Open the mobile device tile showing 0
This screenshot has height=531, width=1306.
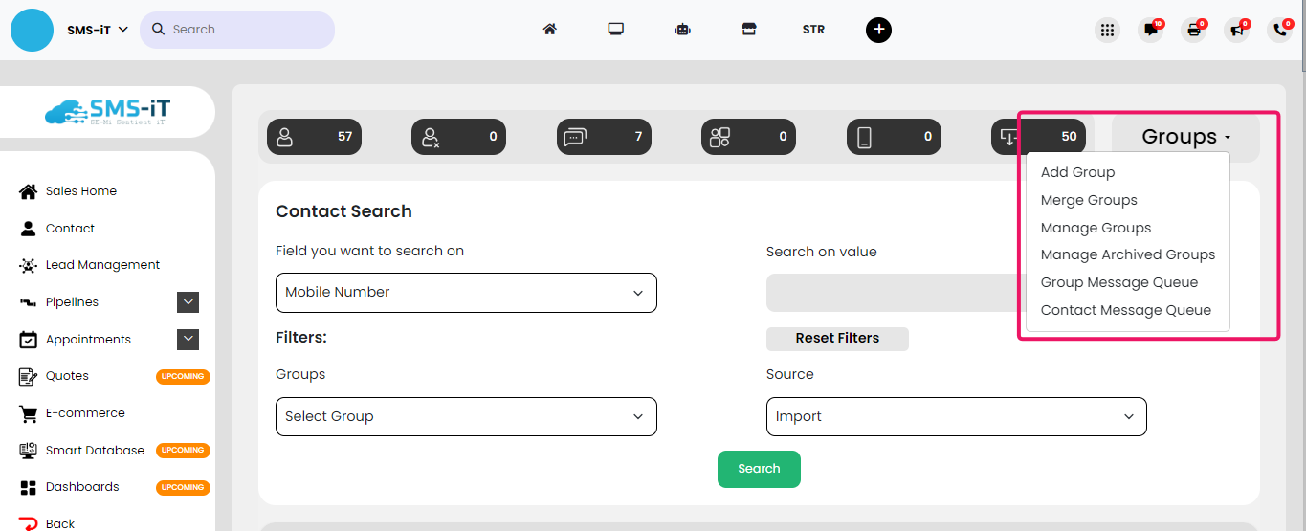click(894, 137)
